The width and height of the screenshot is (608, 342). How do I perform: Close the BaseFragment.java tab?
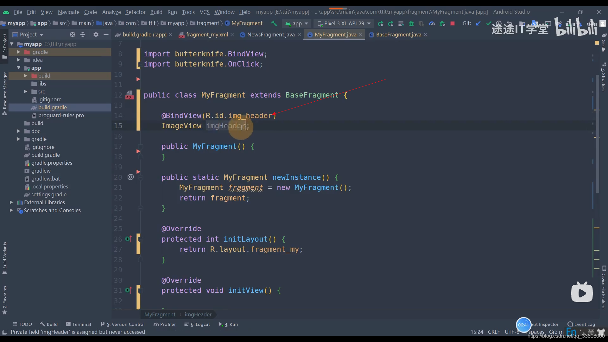pyautogui.click(x=426, y=35)
